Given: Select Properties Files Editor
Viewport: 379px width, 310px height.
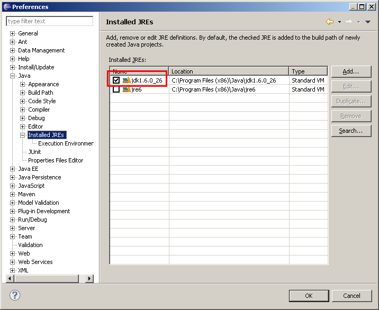Looking at the screenshot, I should tap(56, 160).
